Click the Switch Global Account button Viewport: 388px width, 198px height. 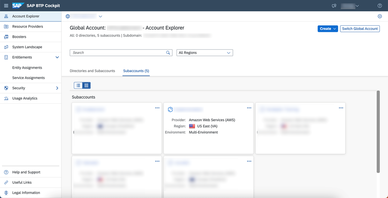click(x=360, y=29)
